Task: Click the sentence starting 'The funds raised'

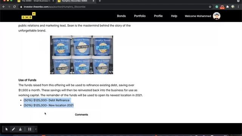Action: (x=76, y=85)
